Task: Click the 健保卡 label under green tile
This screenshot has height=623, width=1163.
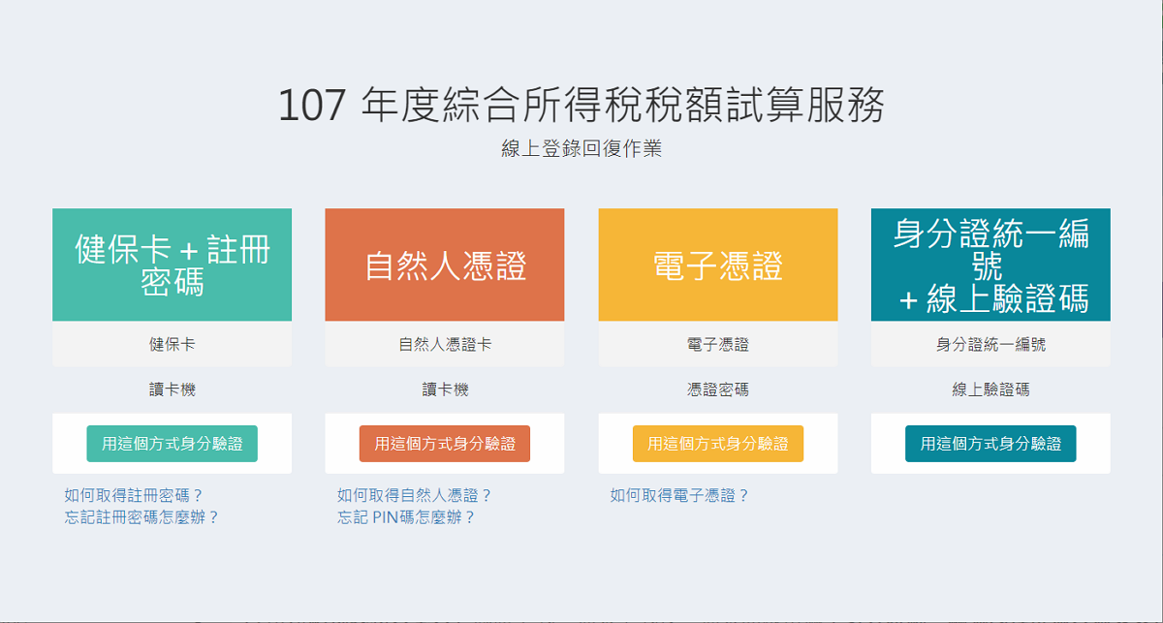Action: tap(172, 344)
